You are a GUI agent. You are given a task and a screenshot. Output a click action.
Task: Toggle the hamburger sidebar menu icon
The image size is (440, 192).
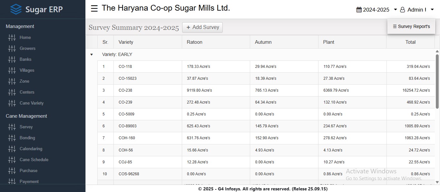click(x=94, y=9)
